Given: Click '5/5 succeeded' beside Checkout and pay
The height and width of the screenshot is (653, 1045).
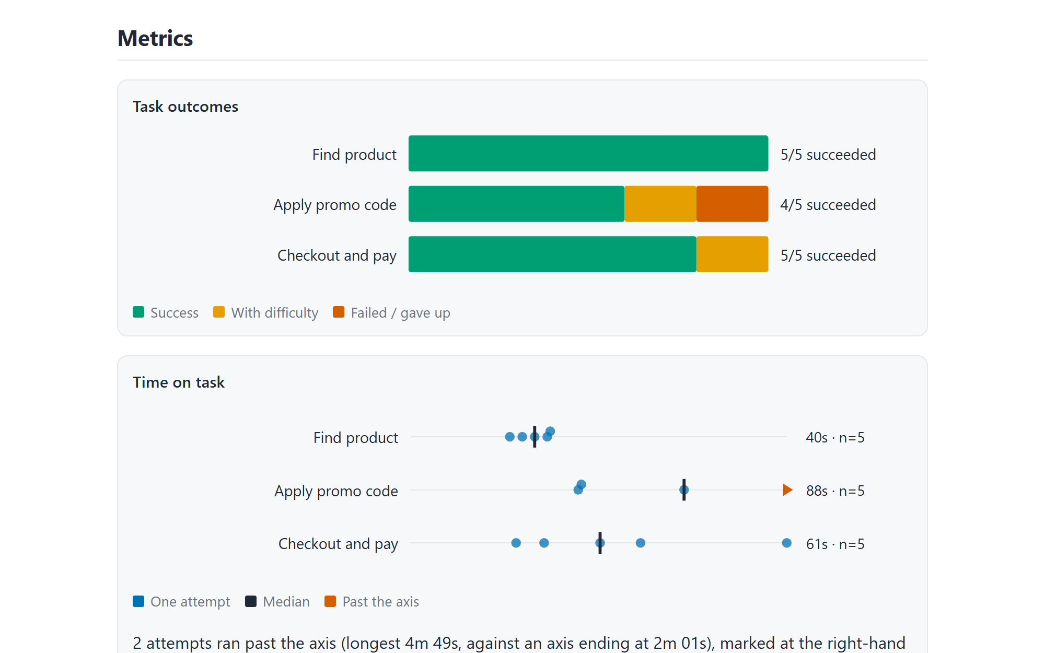Looking at the screenshot, I should point(828,255).
